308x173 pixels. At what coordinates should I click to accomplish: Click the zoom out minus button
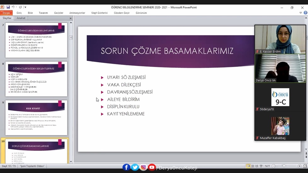point(273,166)
